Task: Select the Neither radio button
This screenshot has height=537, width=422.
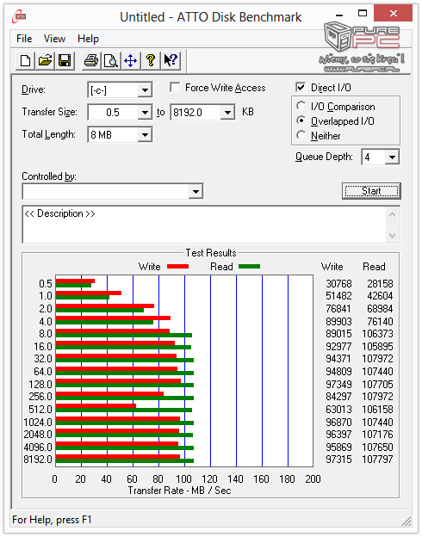Action: pyautogui.click(x=301, y=135)
